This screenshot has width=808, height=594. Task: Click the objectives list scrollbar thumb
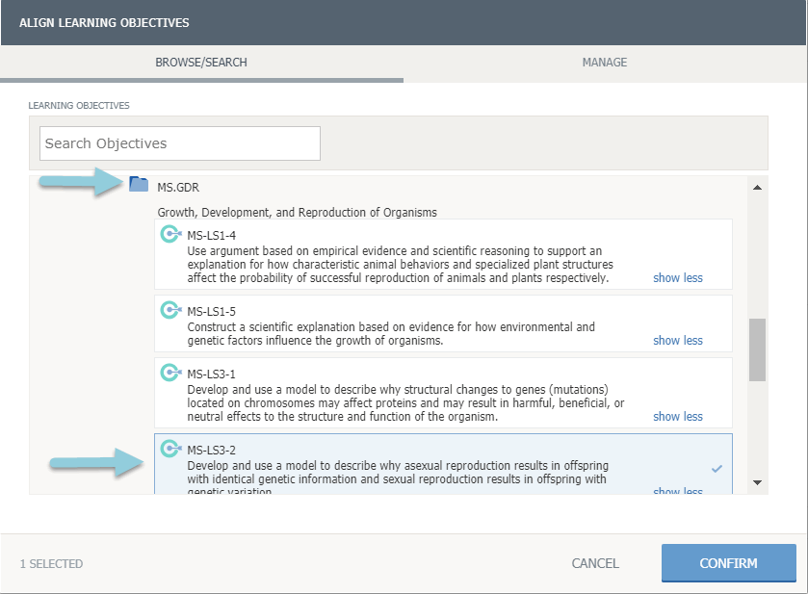pyautogui.click(x=757, y=349)
